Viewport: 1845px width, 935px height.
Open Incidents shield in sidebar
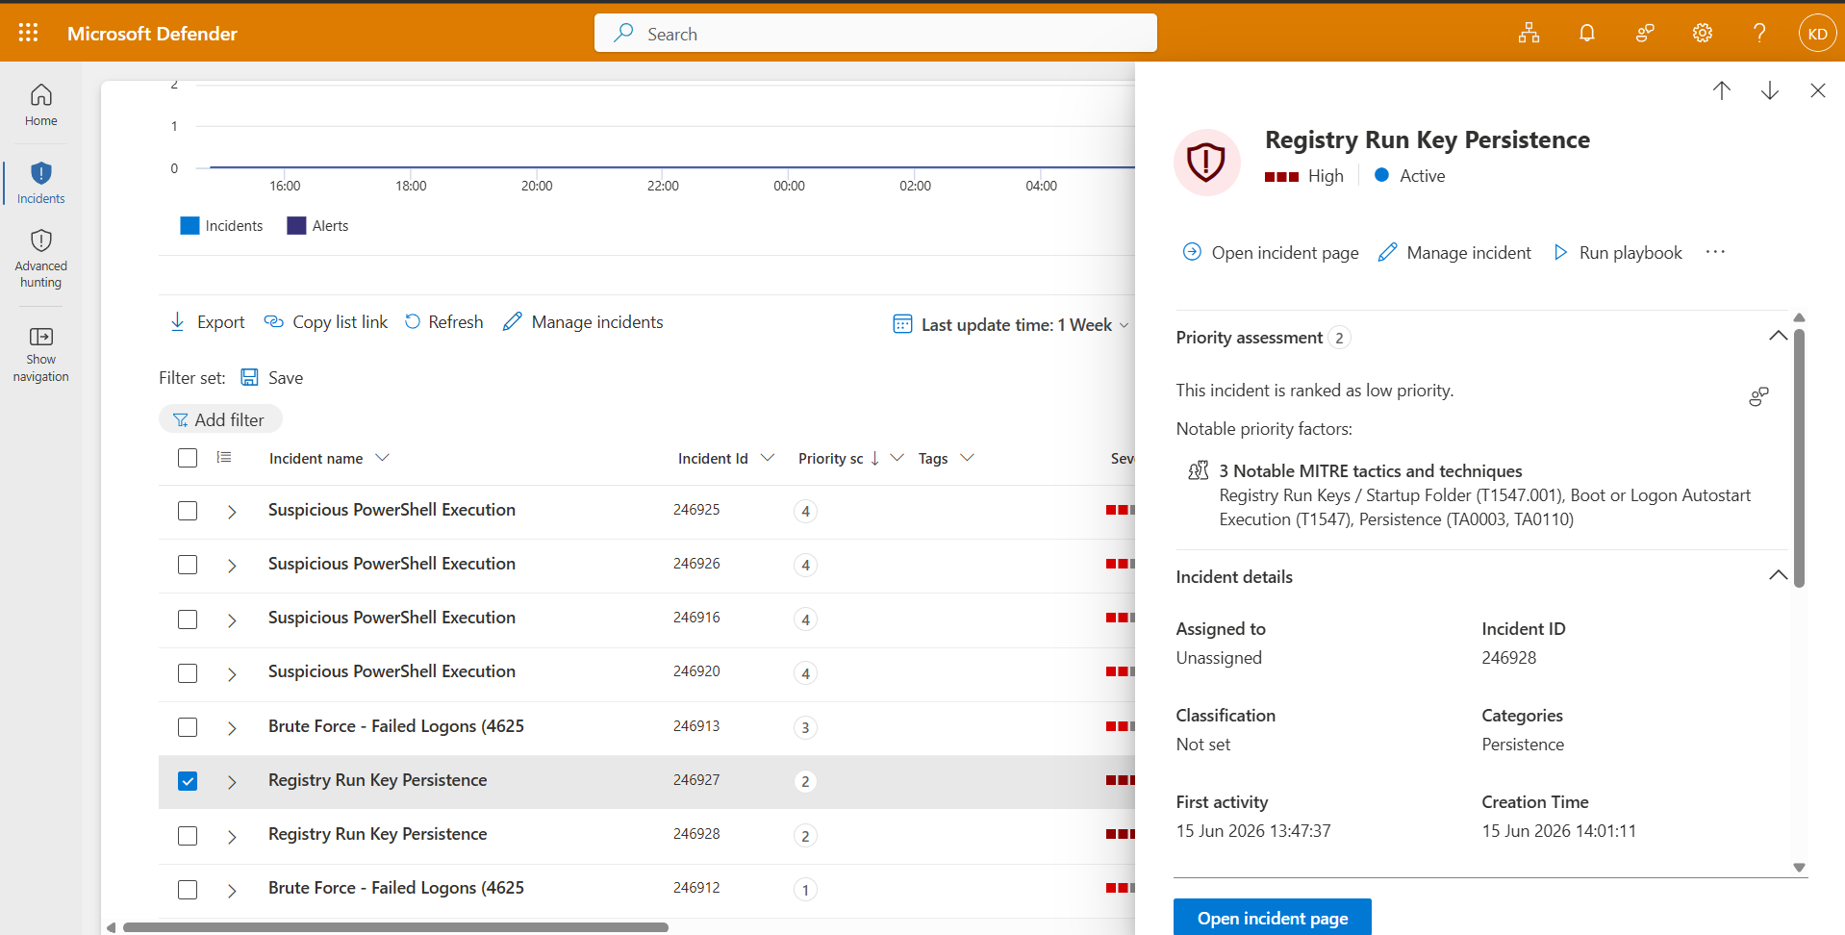coord(40,183)
